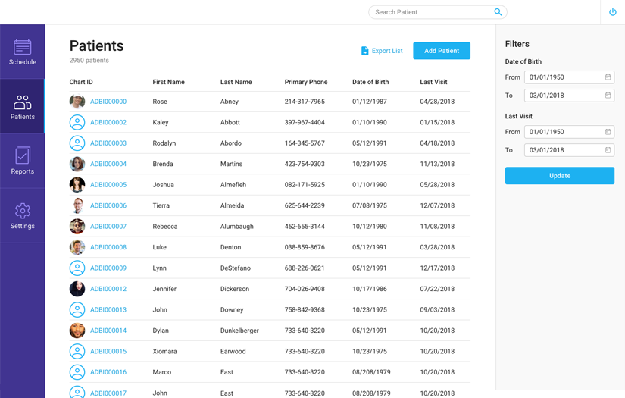Sort by Last Name column header

(236, 82)
